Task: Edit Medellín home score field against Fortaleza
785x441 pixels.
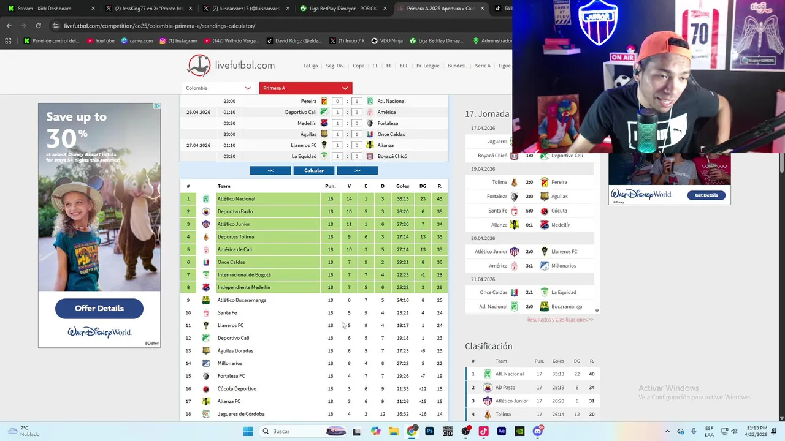Action: pyautogui.click(x=337, y=123)
